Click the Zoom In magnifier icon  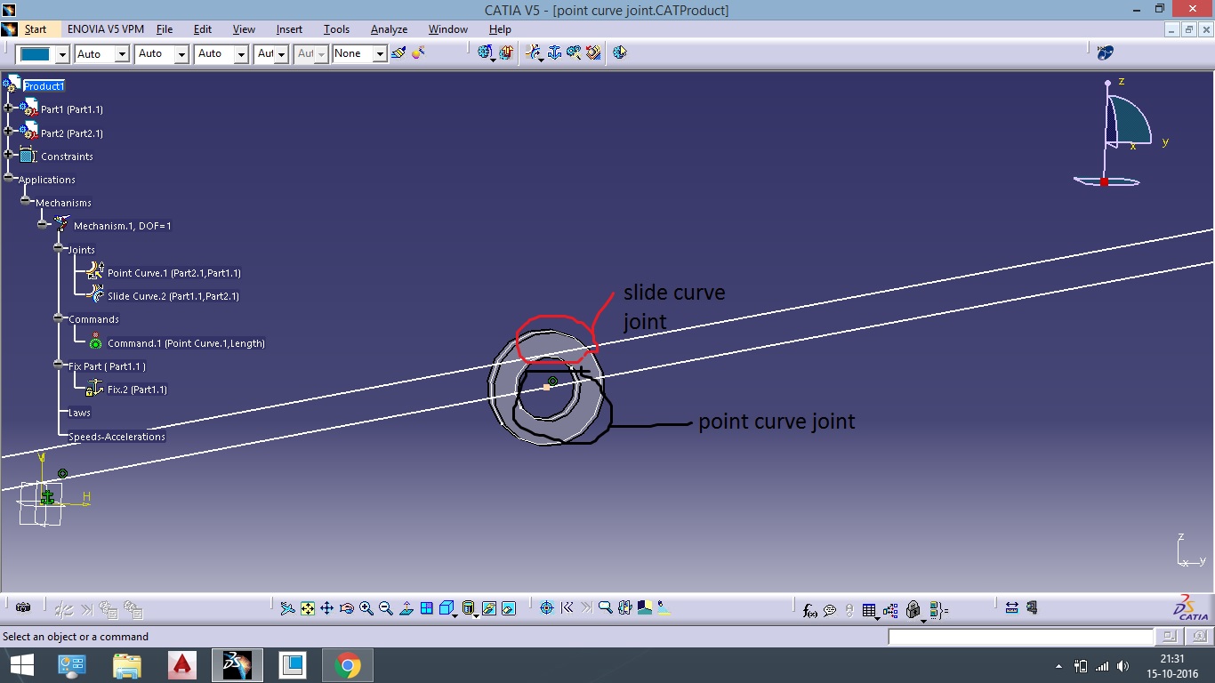[366, 608]
